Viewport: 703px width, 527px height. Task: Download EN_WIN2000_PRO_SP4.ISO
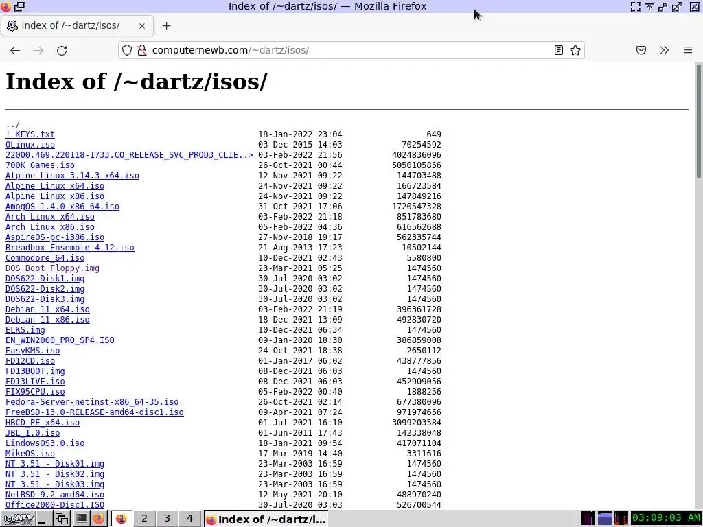60,340
